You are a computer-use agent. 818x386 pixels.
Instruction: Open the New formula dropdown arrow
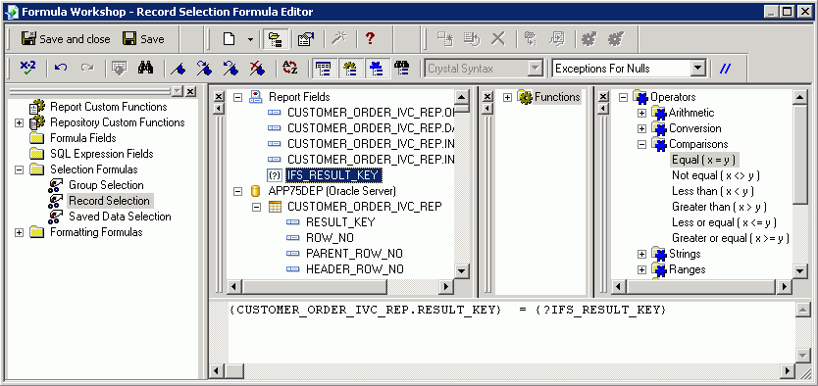250,39
